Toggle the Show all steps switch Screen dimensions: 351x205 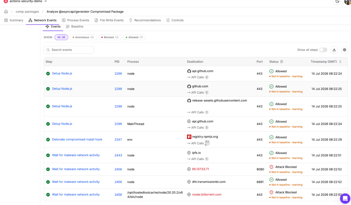click(x=323, y=50)
